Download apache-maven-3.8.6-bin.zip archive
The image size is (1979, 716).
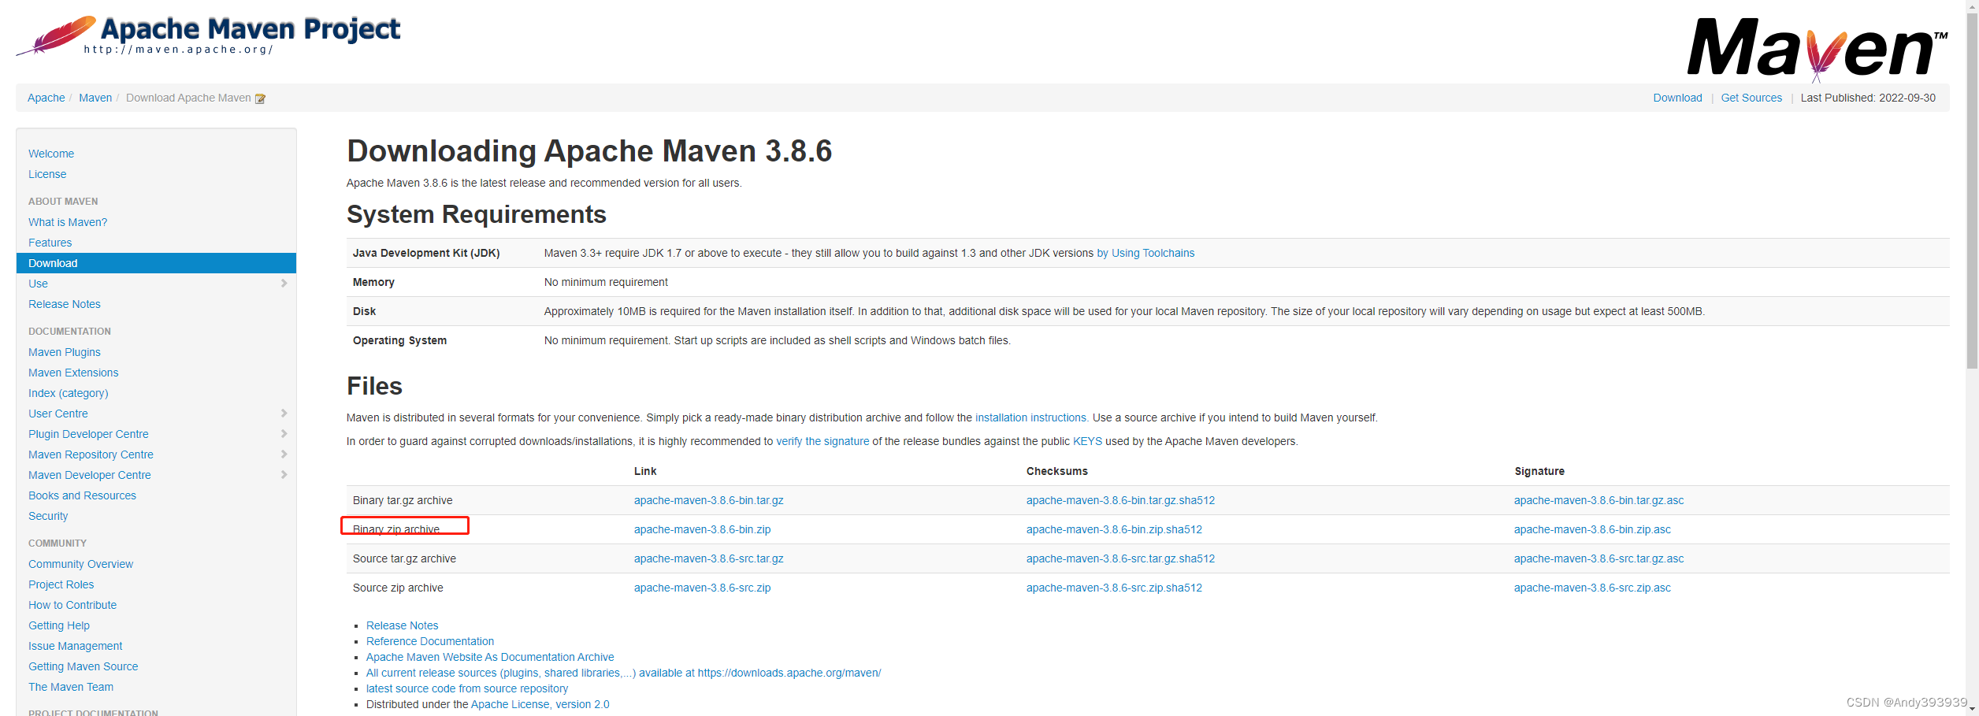pos(701,529)
